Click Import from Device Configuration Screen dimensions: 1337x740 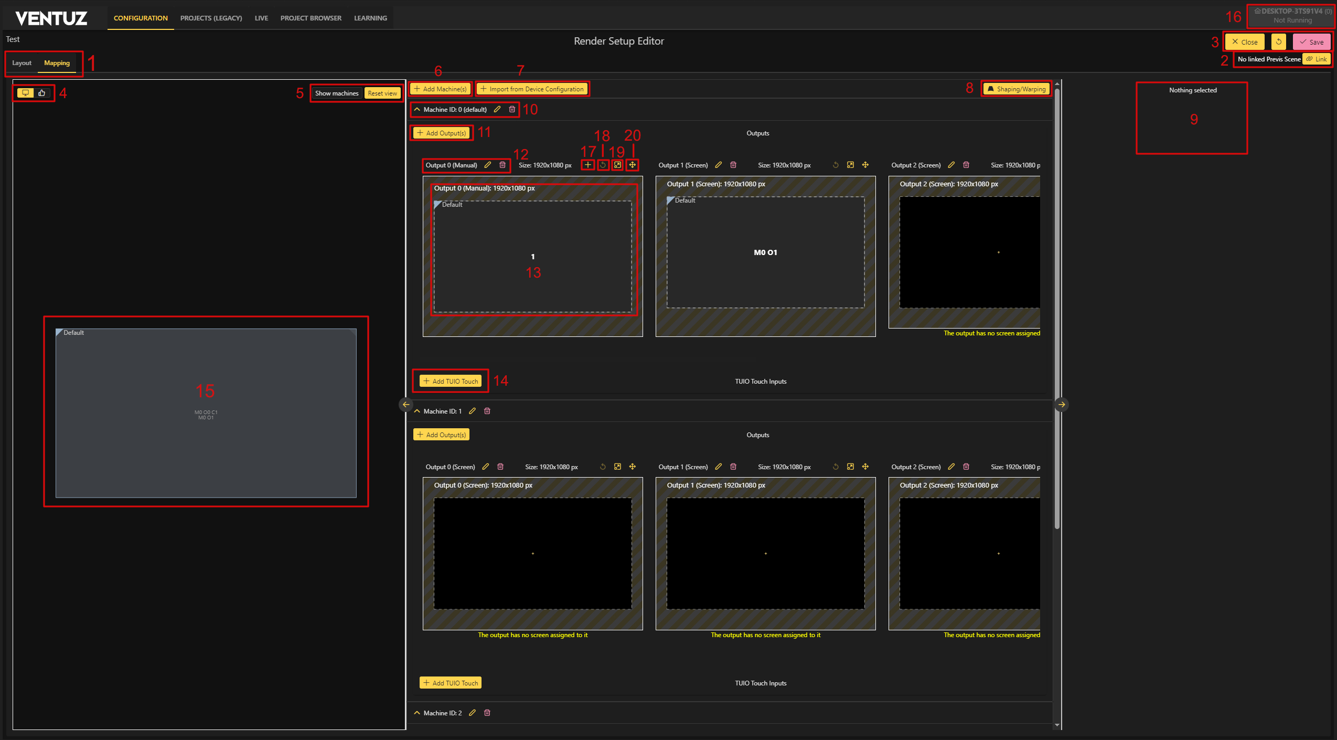532,89
